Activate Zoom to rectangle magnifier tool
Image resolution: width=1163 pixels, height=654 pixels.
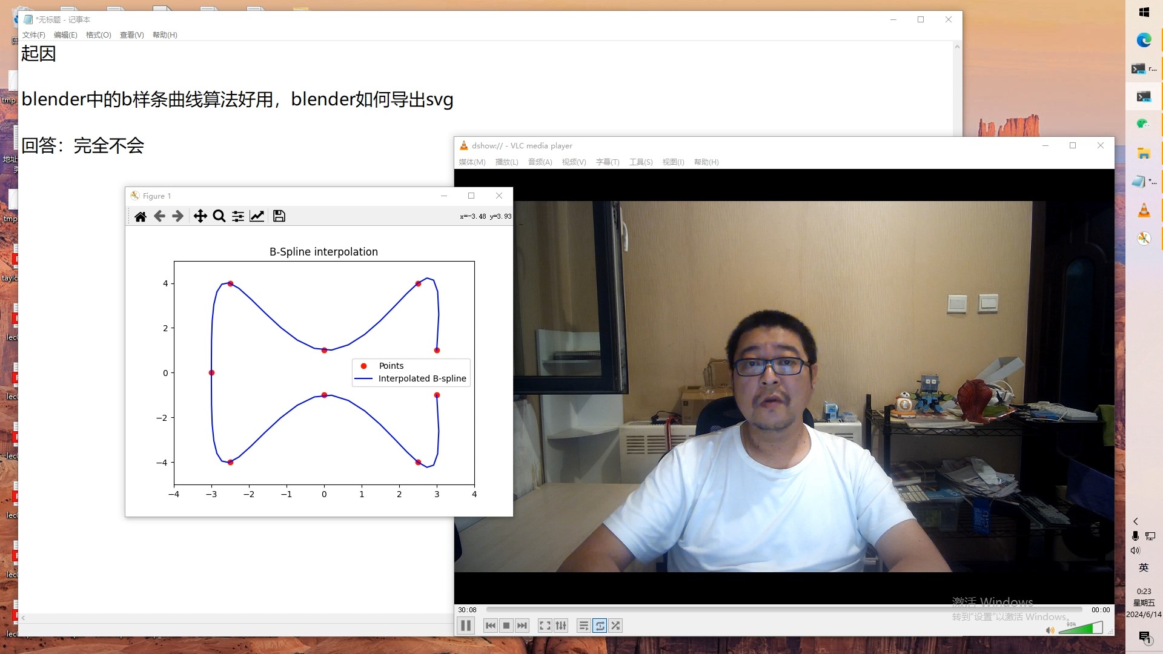219,216
